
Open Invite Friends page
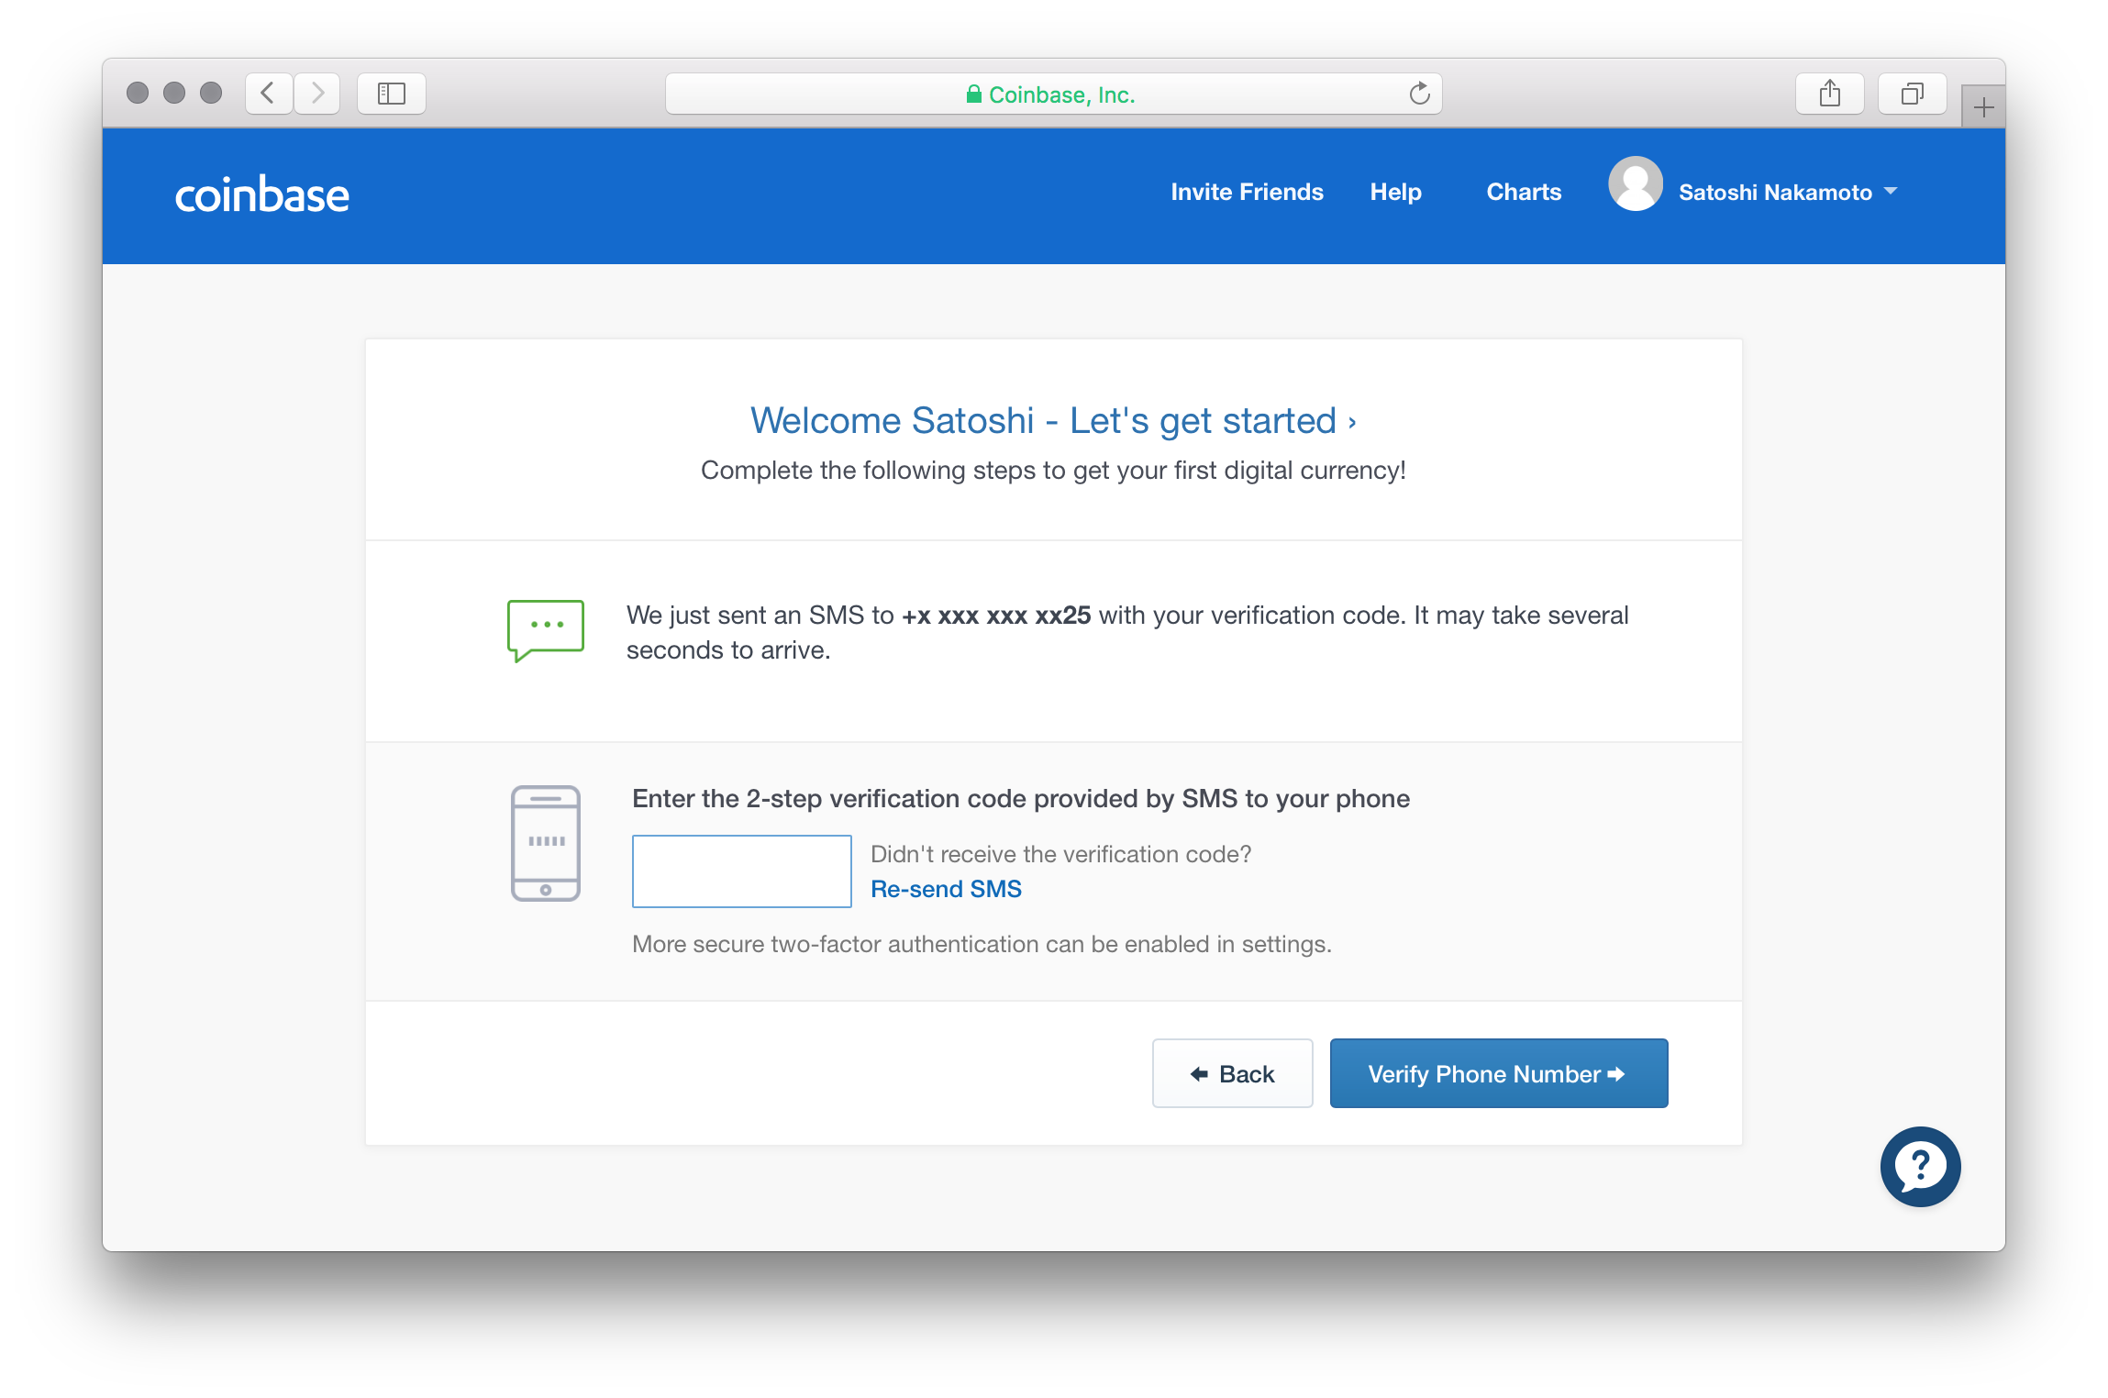1247,192
